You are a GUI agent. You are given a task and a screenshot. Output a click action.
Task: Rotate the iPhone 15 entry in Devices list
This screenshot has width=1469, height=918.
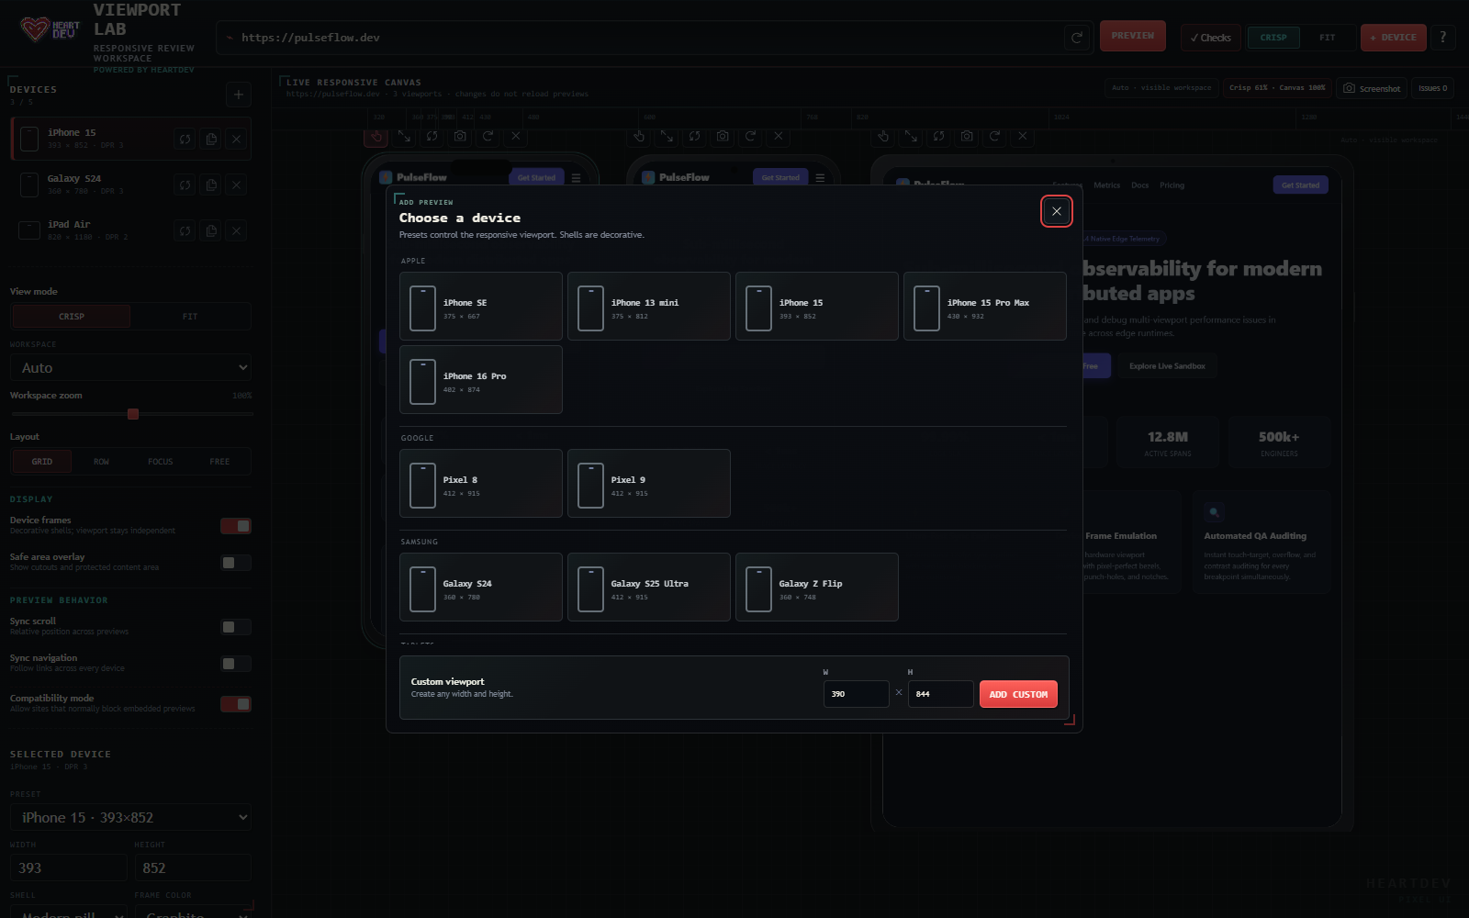click(x=185, y=139)
